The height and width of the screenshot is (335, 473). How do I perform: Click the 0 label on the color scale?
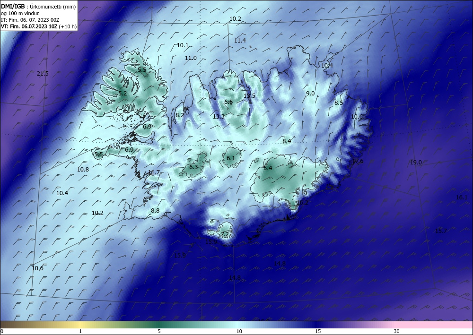coord(2,331)
